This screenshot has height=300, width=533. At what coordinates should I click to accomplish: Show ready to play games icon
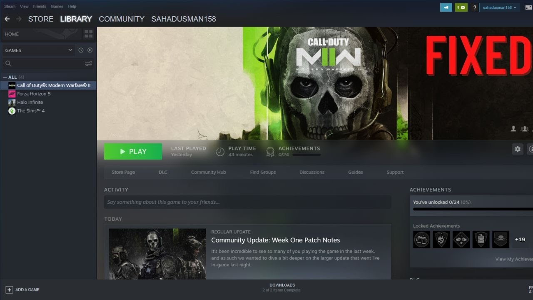pyautogui.click(x=90, y=50)
